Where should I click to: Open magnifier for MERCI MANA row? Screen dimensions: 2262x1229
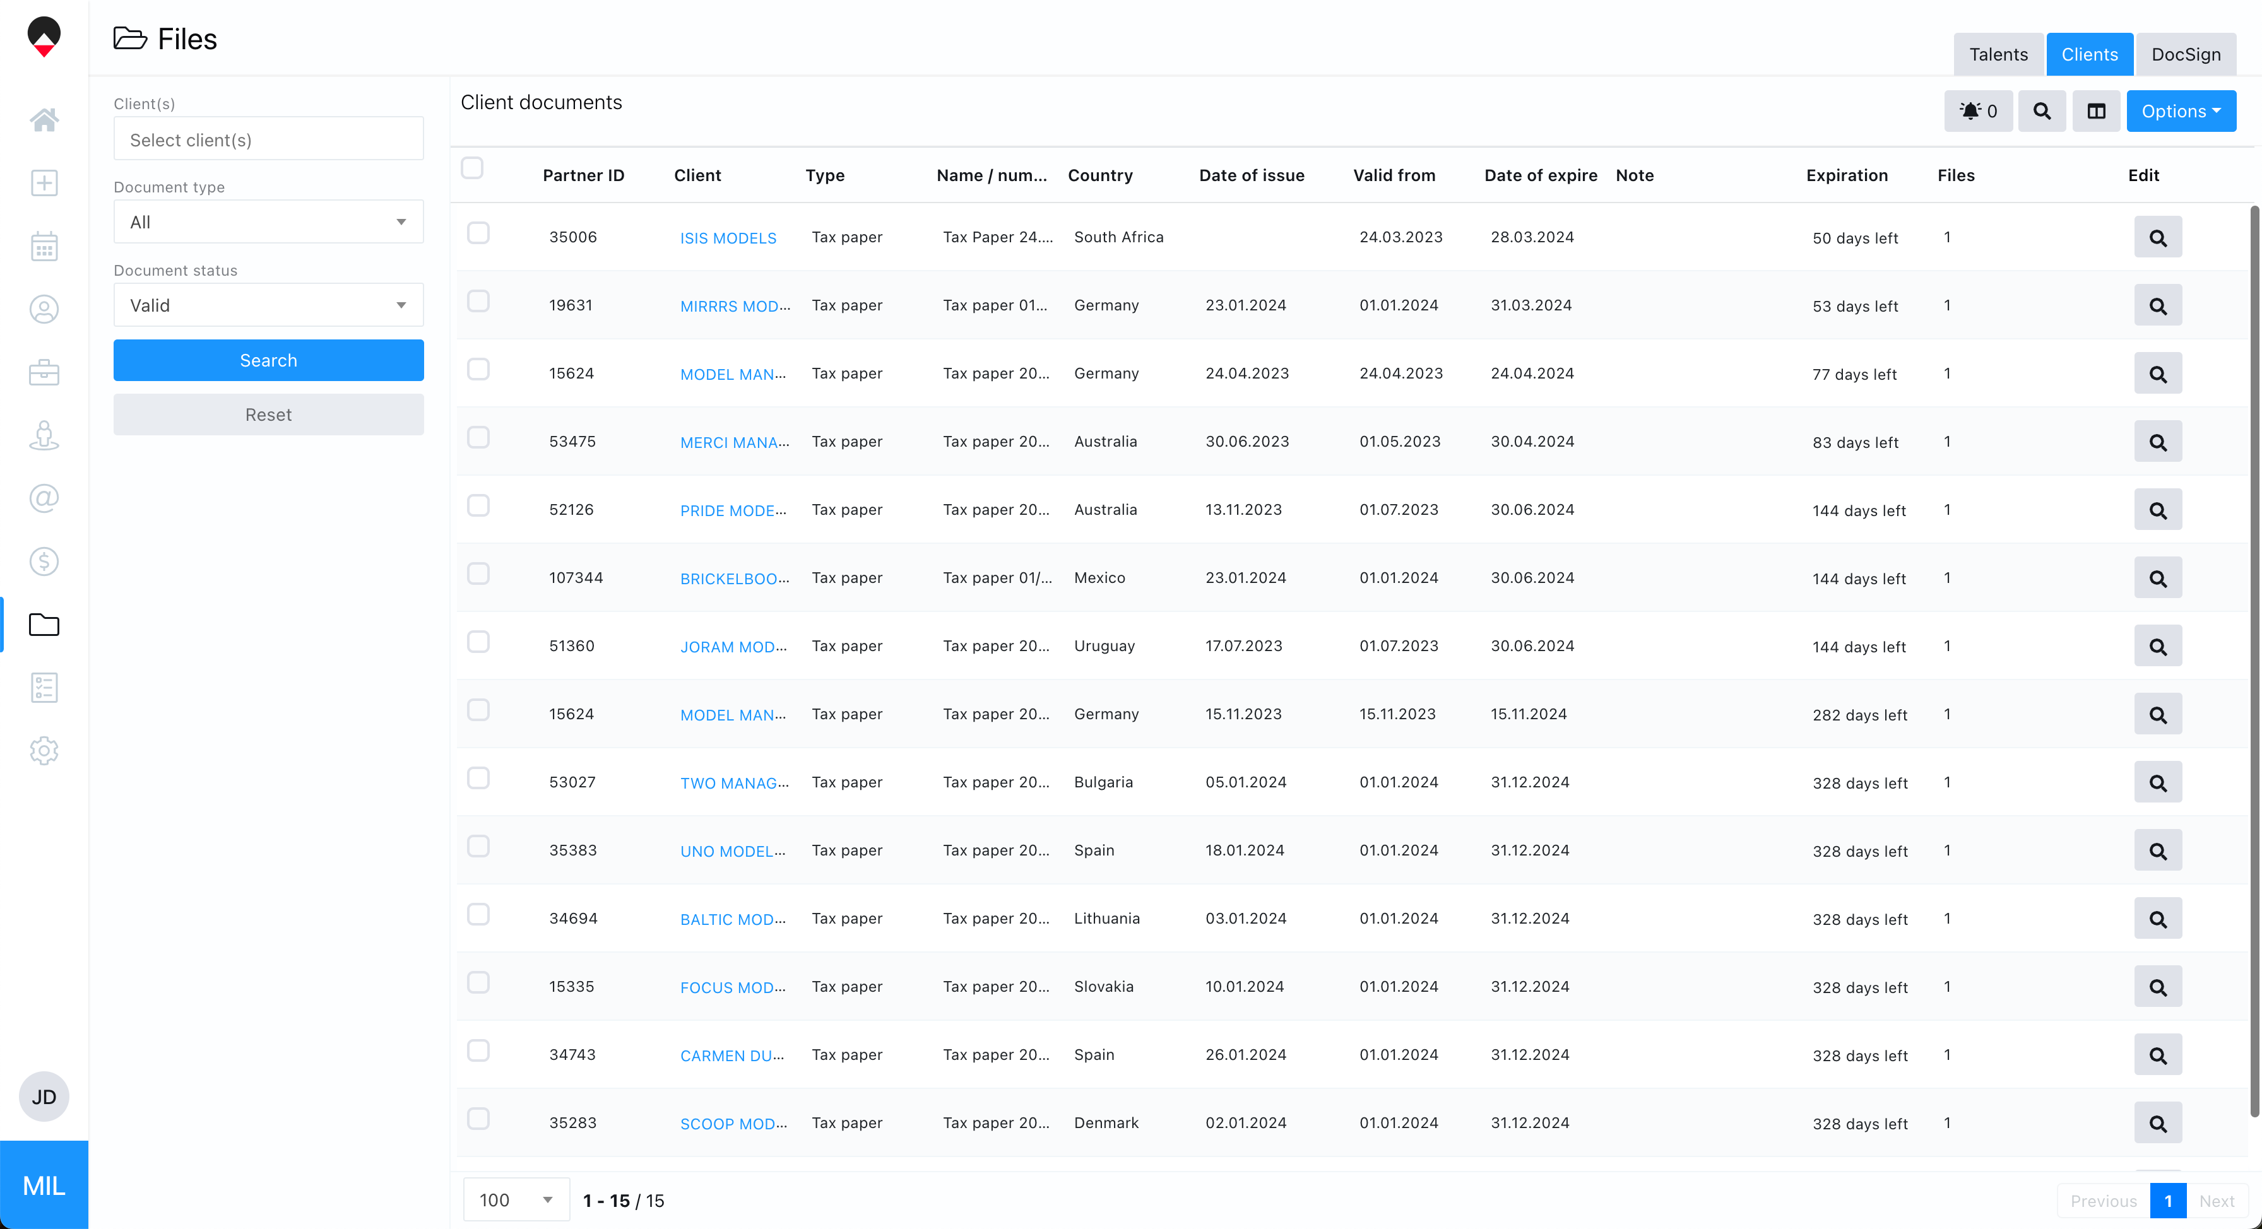(x=2157, y=442)
